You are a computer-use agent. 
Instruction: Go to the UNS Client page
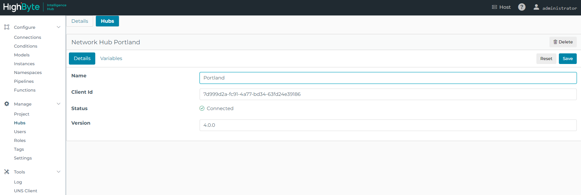(x=25, y=191)
